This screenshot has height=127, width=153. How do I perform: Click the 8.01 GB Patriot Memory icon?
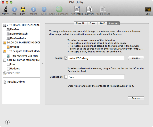5,60
